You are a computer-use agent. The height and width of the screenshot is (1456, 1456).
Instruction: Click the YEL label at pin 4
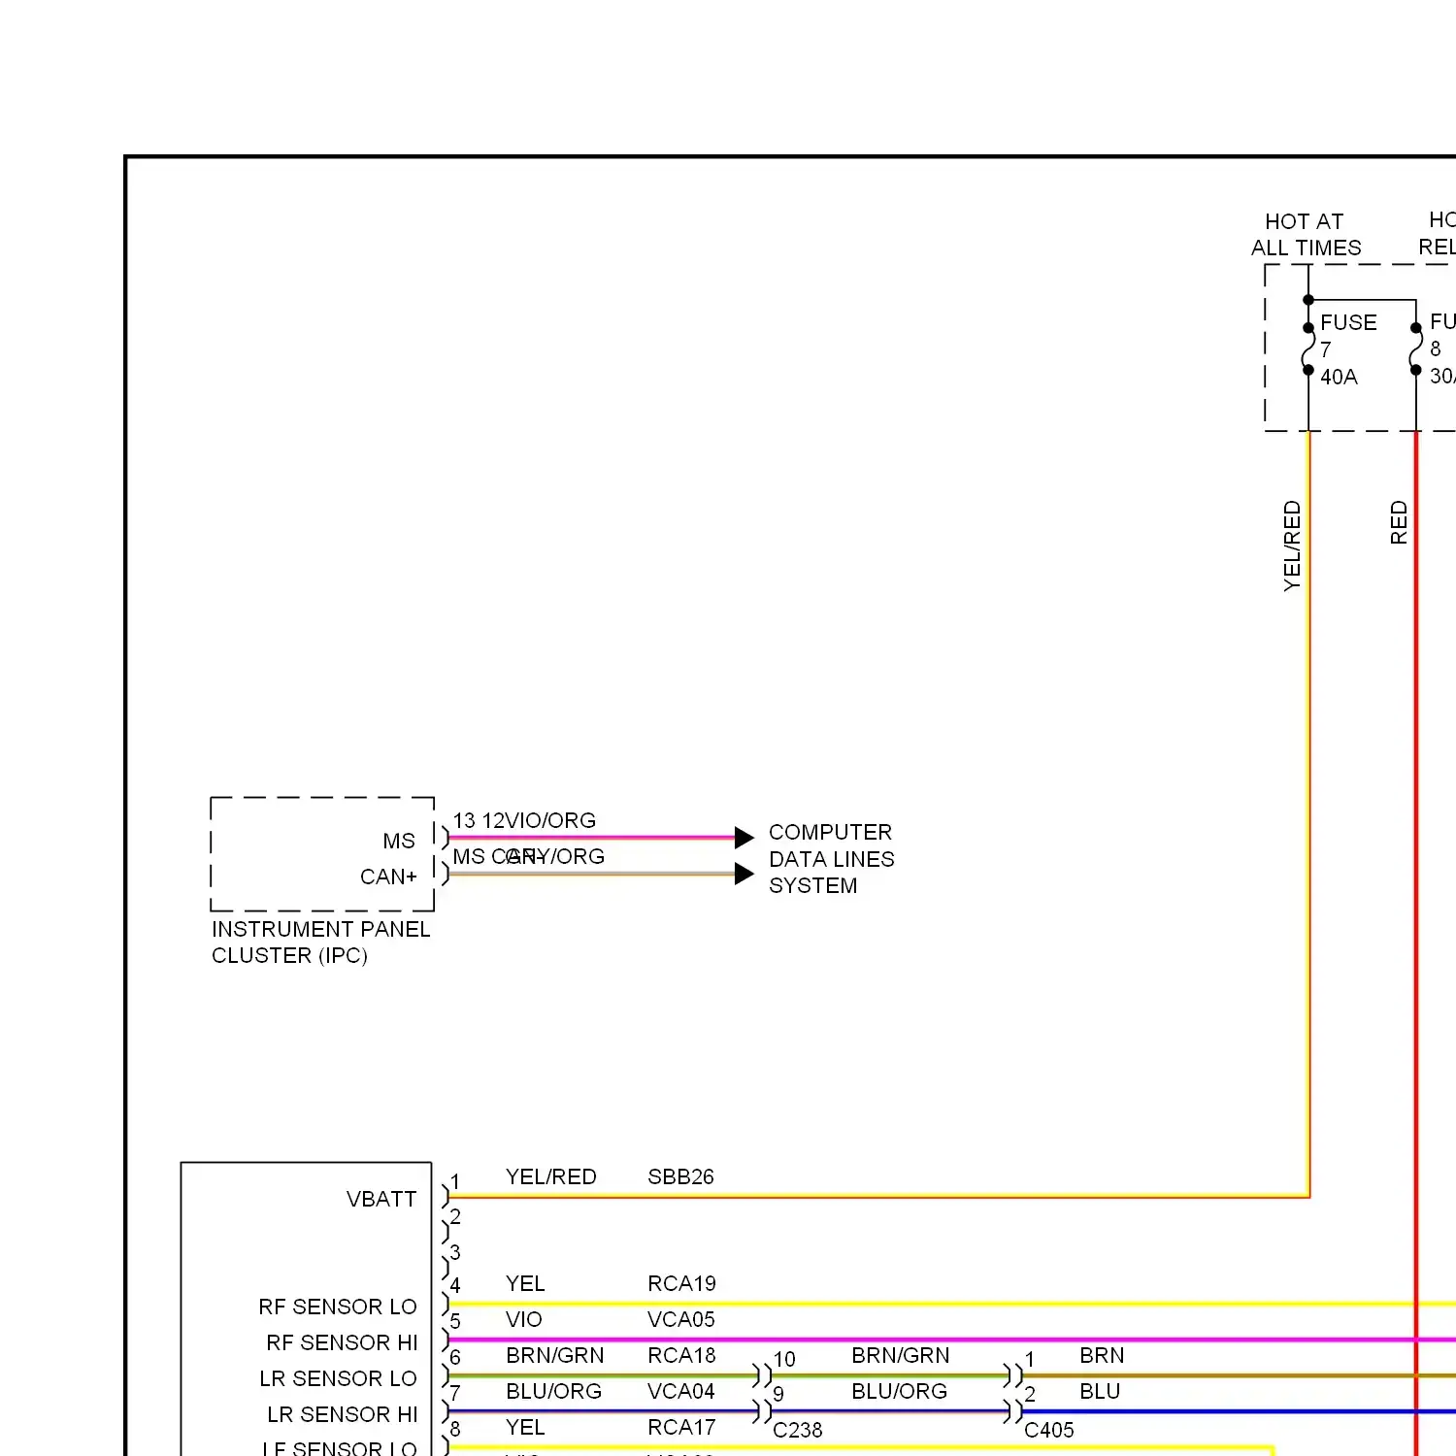click(x=525, y=1283)
